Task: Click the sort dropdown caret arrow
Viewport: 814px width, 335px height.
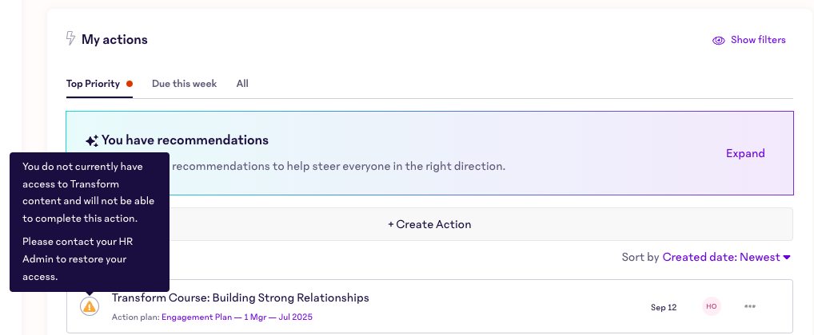Action: pos(787,258)
